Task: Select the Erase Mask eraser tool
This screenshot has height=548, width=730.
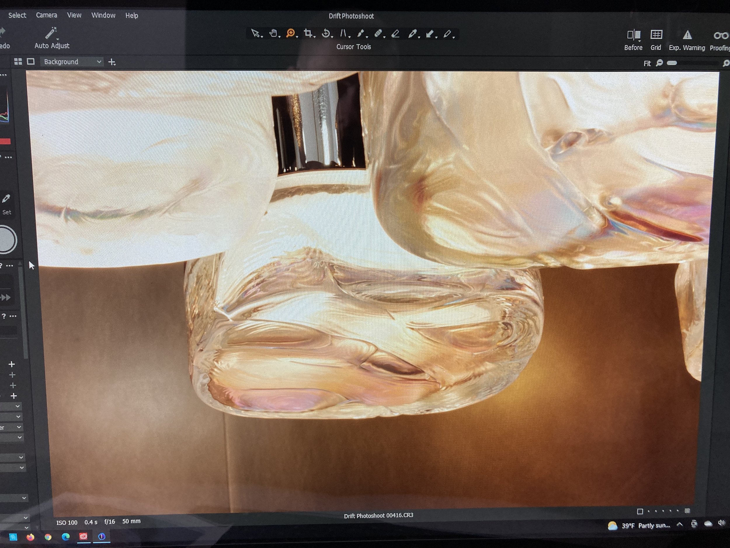Action: tap(395, 33)
